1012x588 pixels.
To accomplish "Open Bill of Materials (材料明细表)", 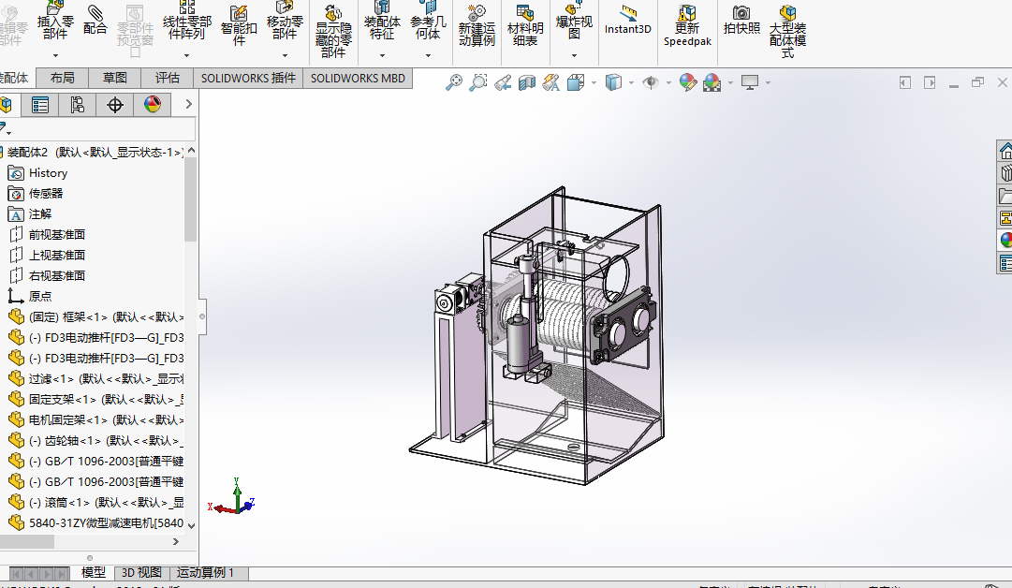I will (x=525, y=26).
